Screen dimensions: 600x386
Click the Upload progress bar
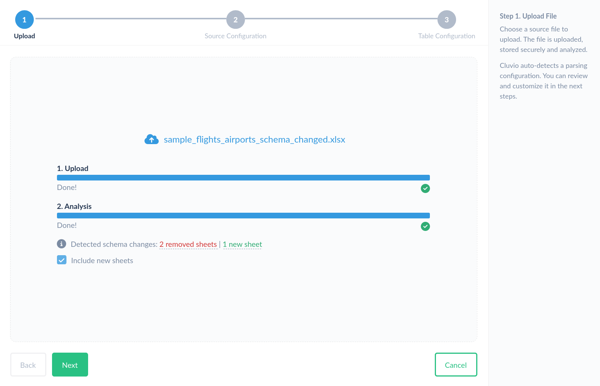pos(243,177)
